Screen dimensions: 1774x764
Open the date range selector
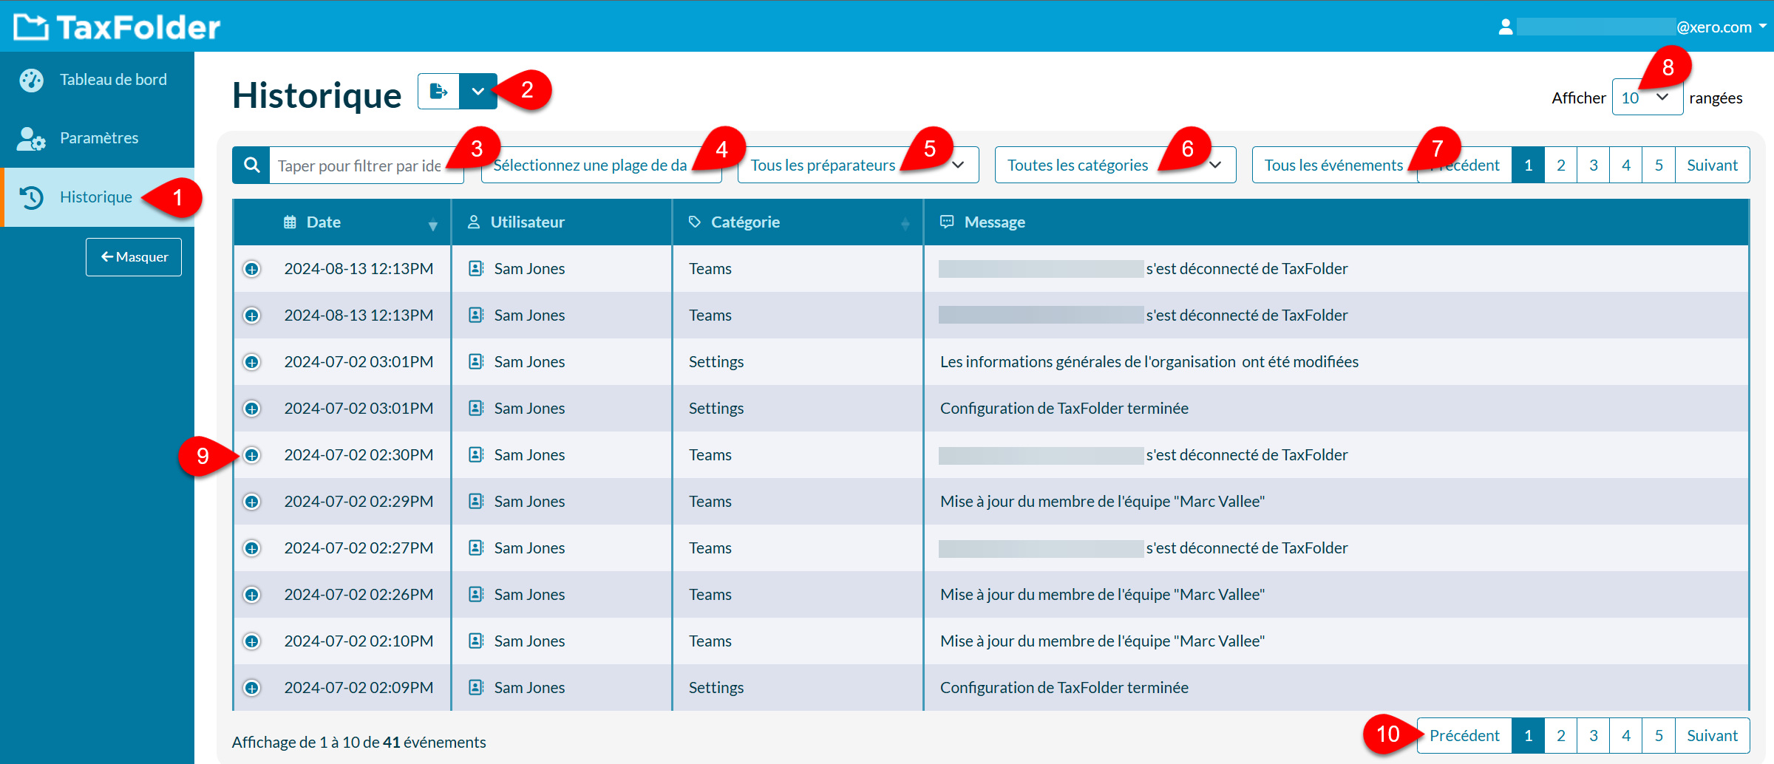(601, 165)
